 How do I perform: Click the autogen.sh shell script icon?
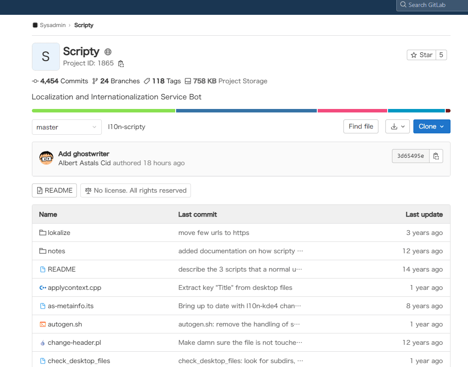pos(42,324)
